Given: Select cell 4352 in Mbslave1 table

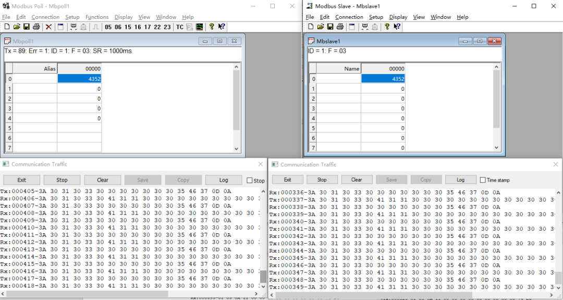Looking at the screenshot, I should [x=383, y=79].
